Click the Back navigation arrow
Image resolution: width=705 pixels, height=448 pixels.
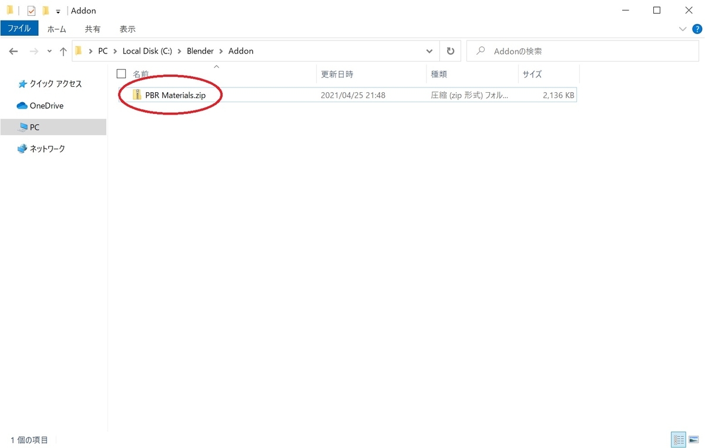coord(14,51)
